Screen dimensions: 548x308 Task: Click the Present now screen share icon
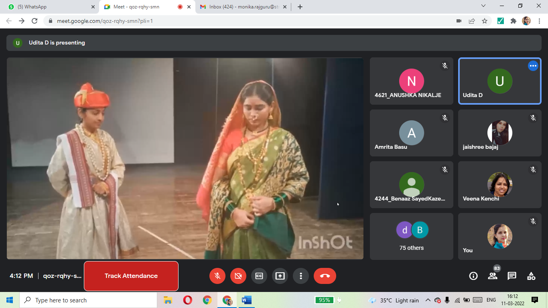tap(280, 276)
